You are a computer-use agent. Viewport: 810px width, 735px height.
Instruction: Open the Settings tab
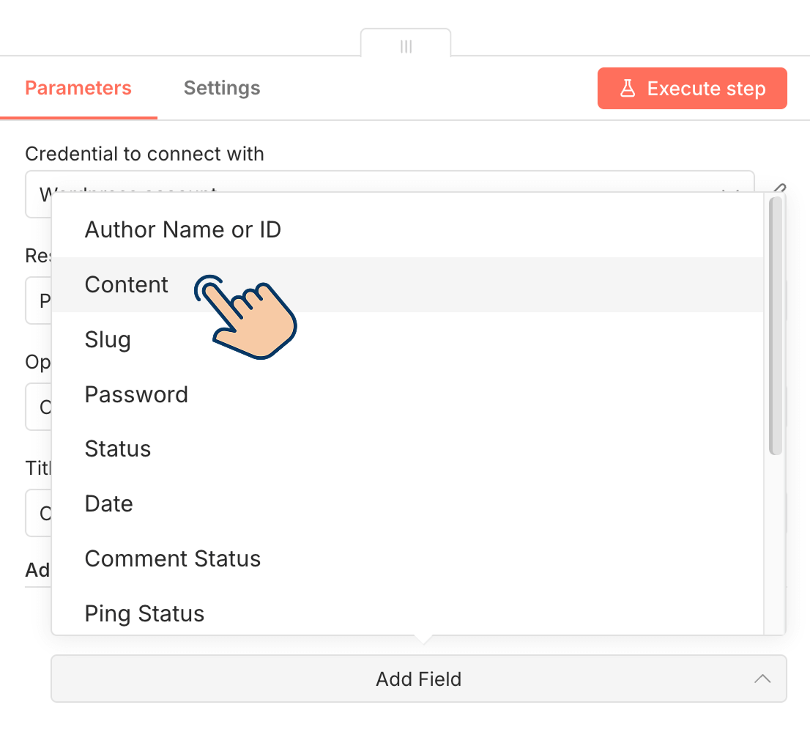click(222, 89)
